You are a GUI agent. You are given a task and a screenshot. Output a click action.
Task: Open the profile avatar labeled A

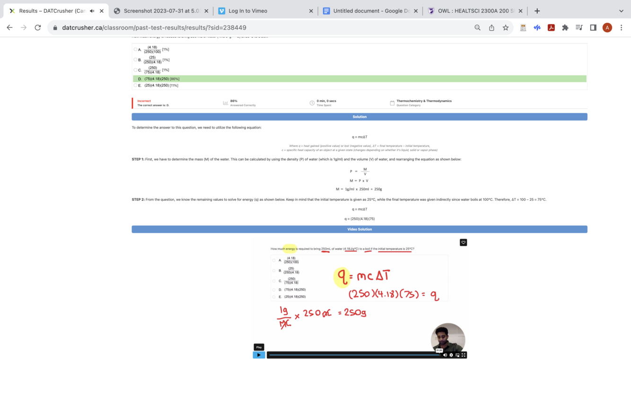click(x=607, y=27)
